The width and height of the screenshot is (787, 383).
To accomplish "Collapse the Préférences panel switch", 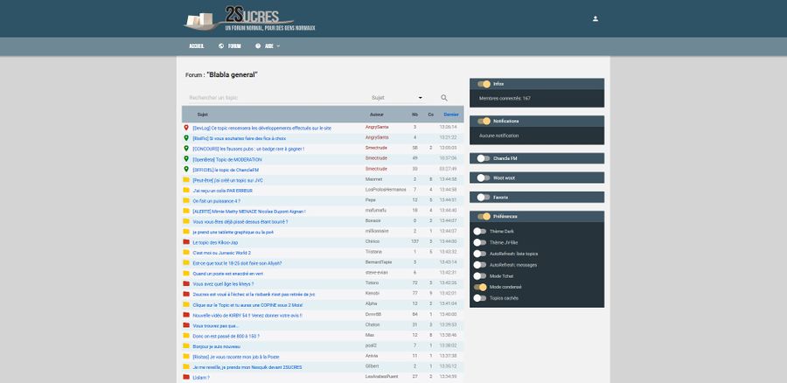I will pos(484,216).
